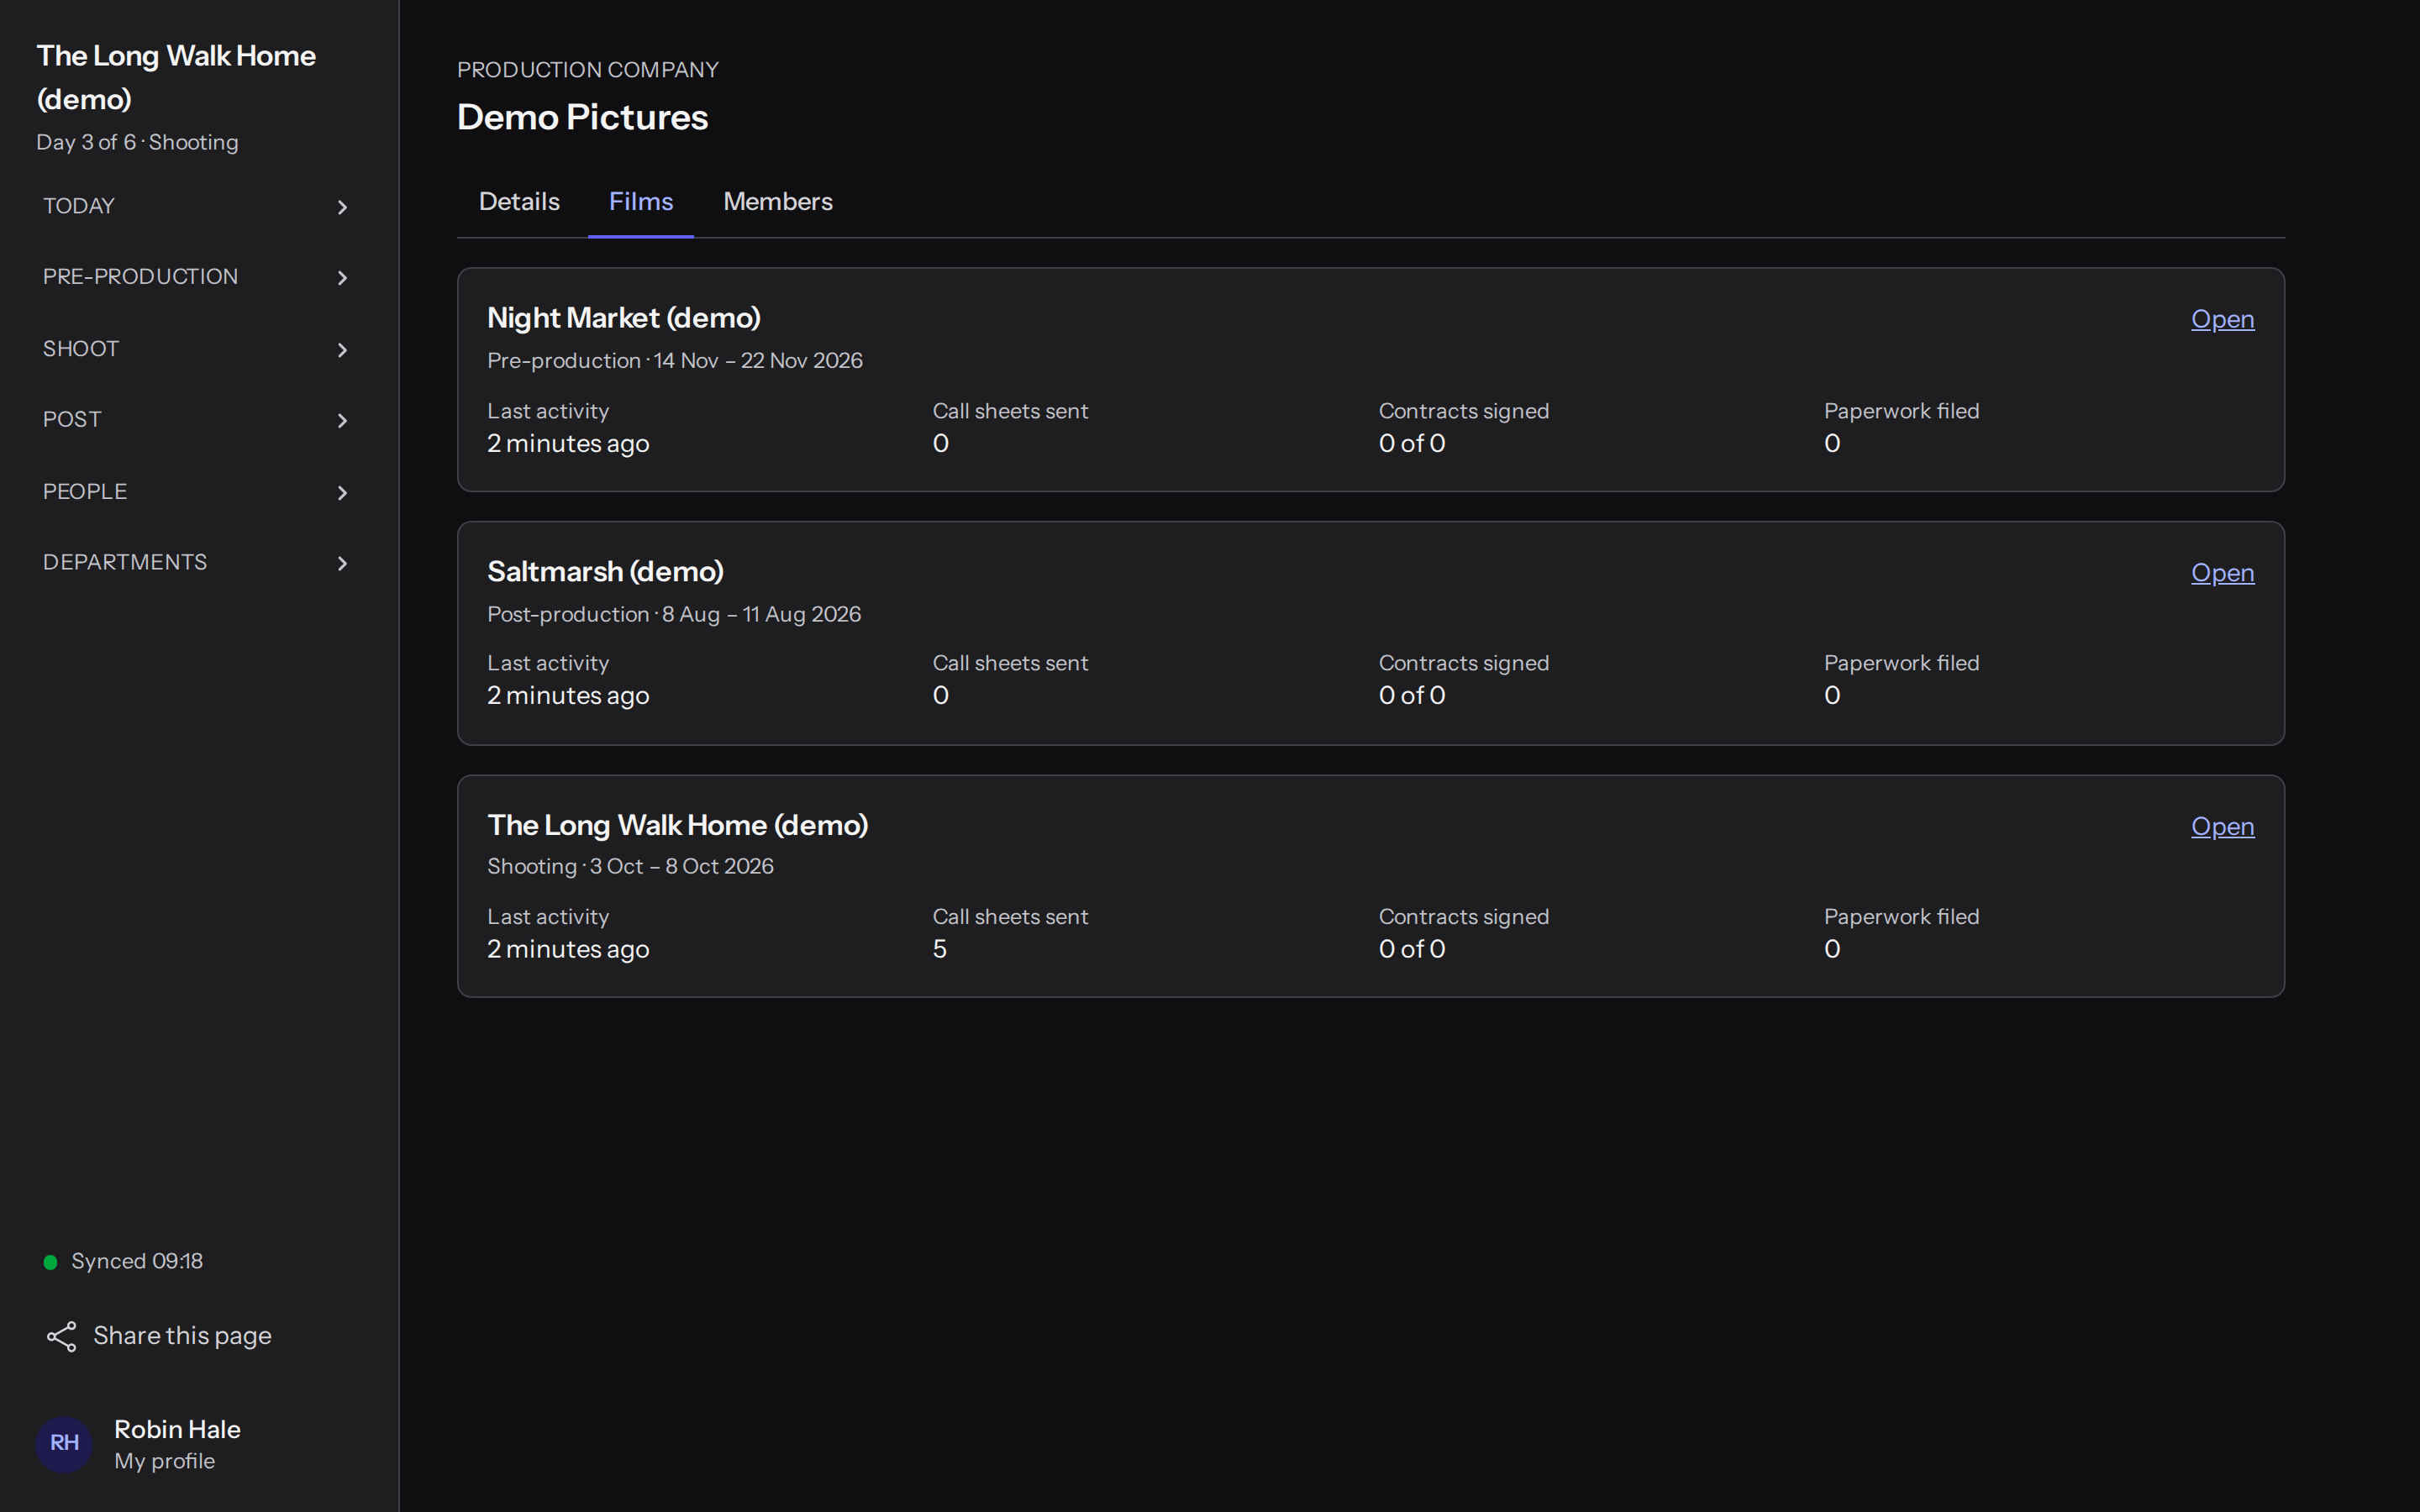The image size is (2420, 1512).
Task: Expand the SHOOT section chevron
Action: click(342, 350)
